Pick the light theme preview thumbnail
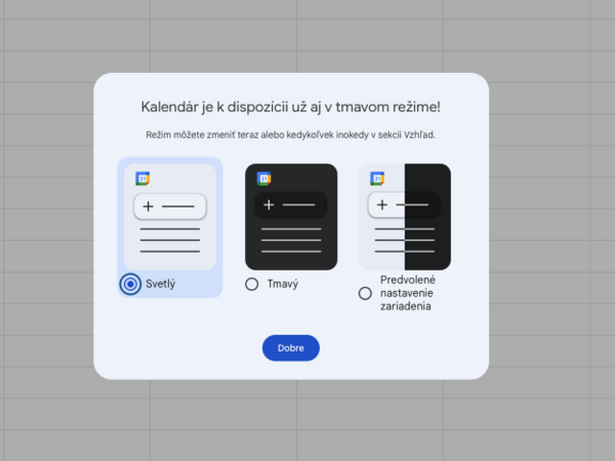Viewport: 615px width, 461px height. pyautogui.click(x=170, y=217)
